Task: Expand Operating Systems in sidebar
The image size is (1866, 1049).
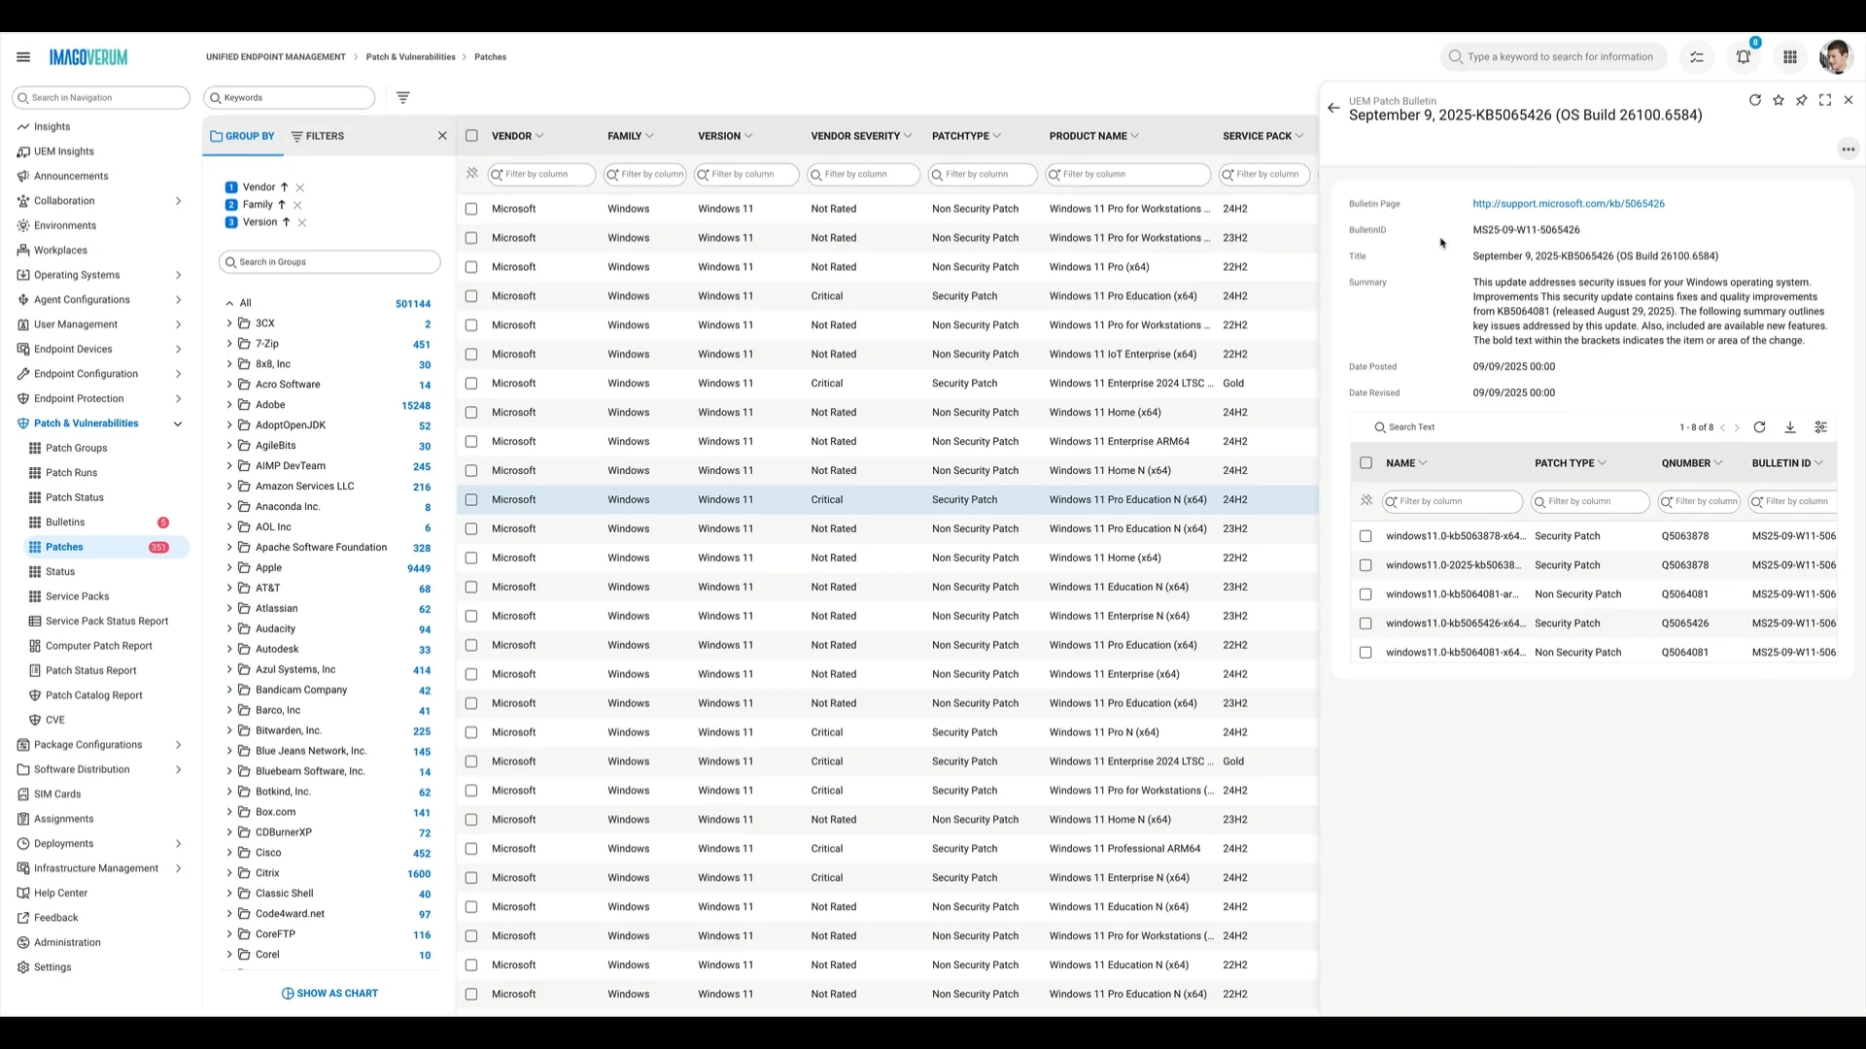Action: click(x=178, y=276)
